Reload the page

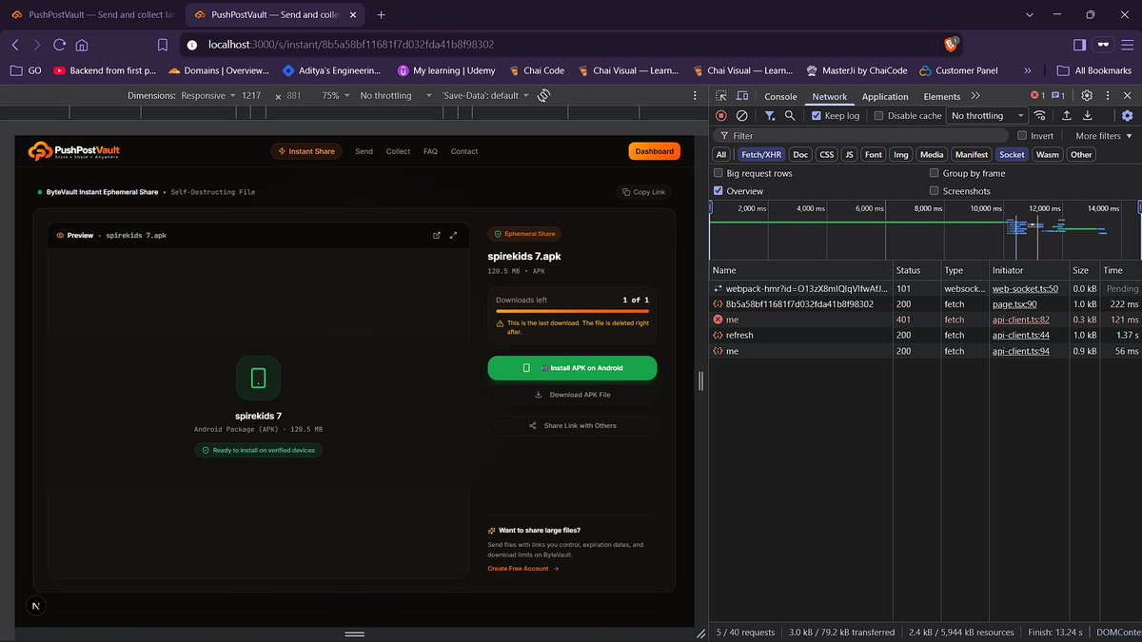pos(59,45)
